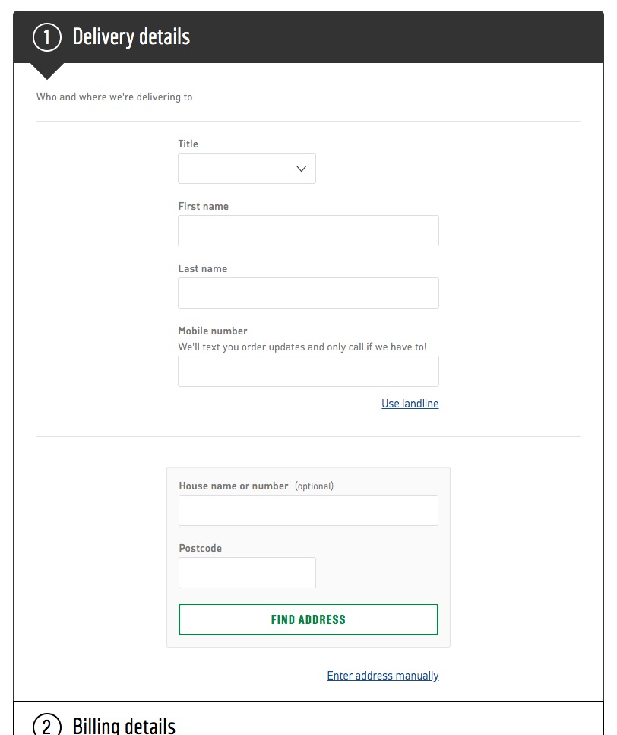Click the Title label above the selector
The width and height of the screenshot is (617, 735).
[x=188, y=144]
